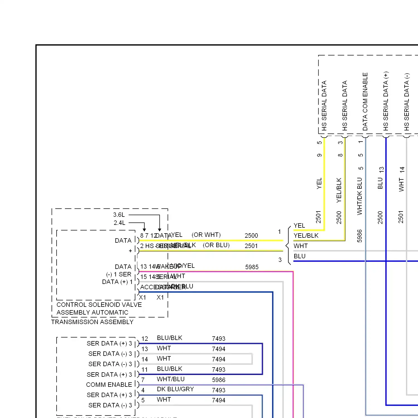Select circuit 7494 on pin 5 row
The width and height of the screenshot is (418, 418).
tap(218, 400)
